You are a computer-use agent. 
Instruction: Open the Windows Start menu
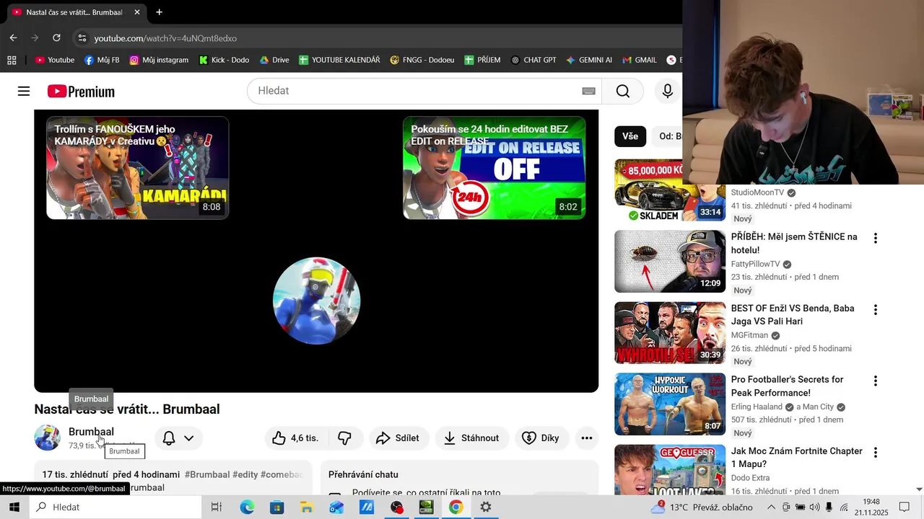pos(14,507)
